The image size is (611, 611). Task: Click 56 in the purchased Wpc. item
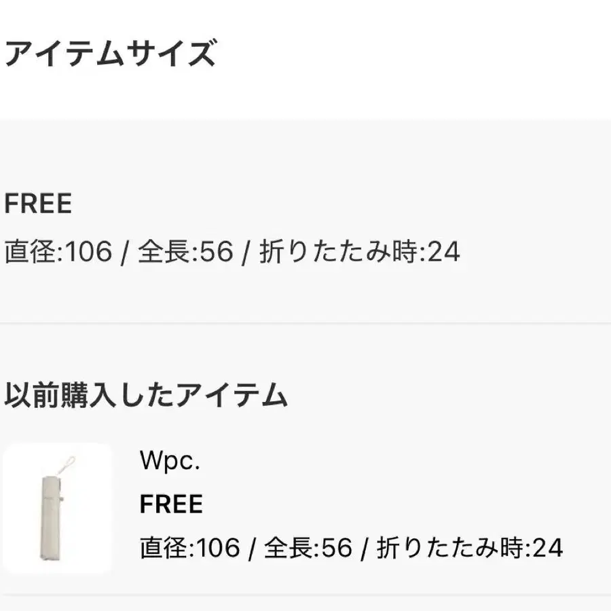[337, 547]
